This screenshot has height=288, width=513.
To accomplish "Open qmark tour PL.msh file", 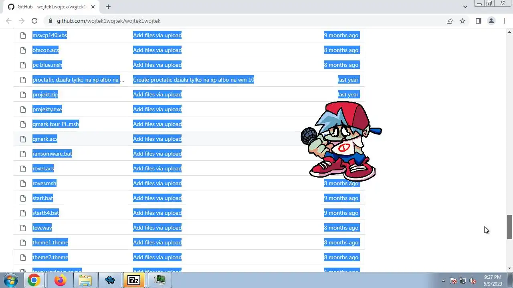I will [56, 124].
